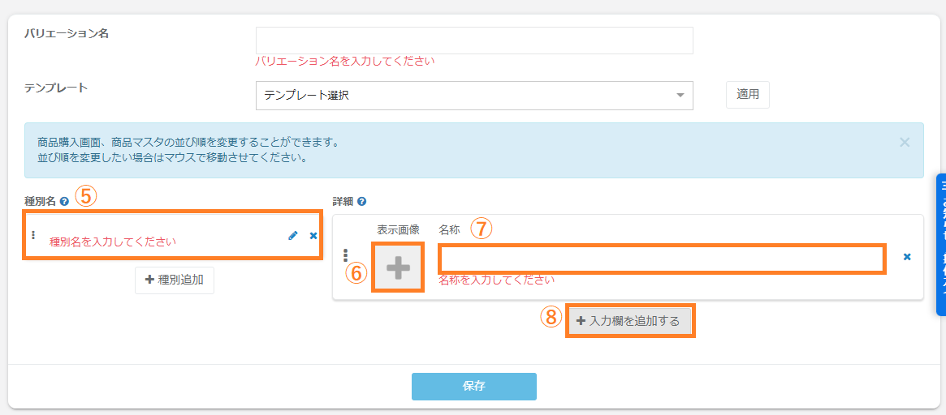Click the 詳細 help question icon
The width and height of the screenshot is (946, 415).
tap(361, 201)
